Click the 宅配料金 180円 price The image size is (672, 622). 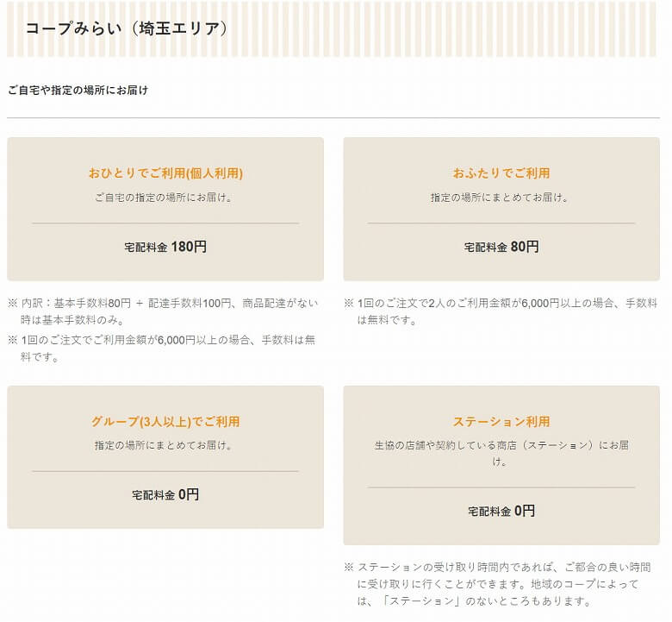pos(165,247)
